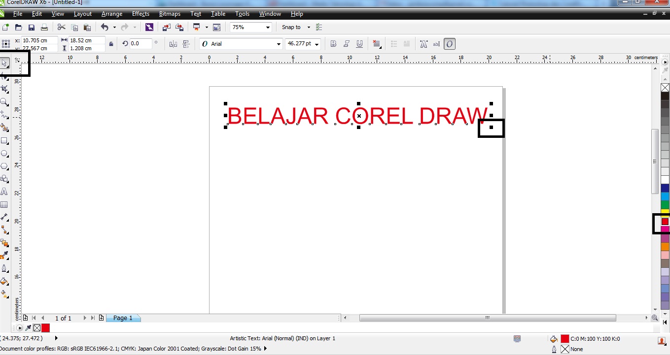
Task: Click the rotation angle input field
Action: [141, 44]
